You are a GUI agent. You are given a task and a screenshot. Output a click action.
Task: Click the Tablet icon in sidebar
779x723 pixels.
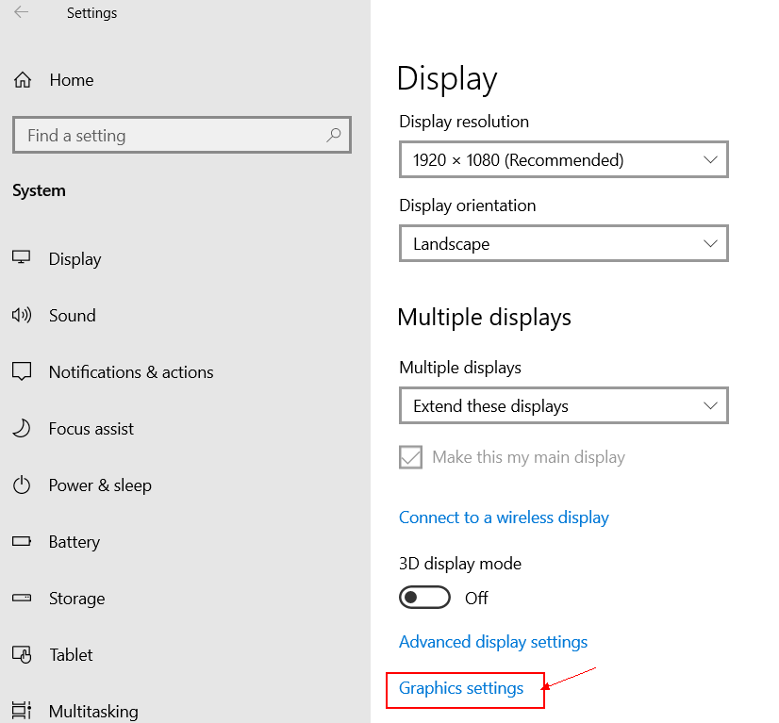22,654
